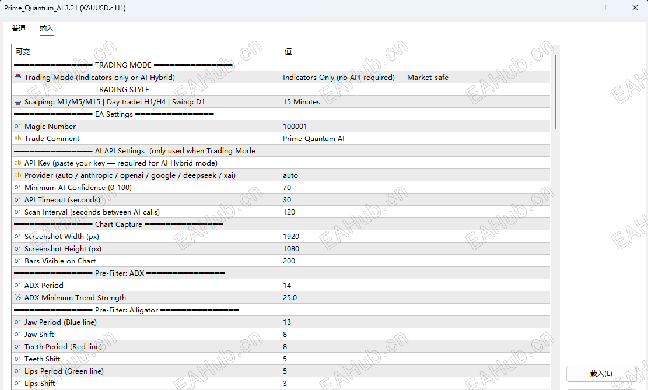Screen dimensions: 648x390
Task: Select the Pre-Filter: ADX separator row
Action: [x=281, y=273]
